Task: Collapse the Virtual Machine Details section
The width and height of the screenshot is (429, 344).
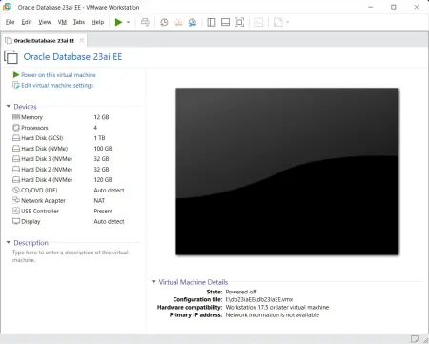Action: (x=153, y=282)
